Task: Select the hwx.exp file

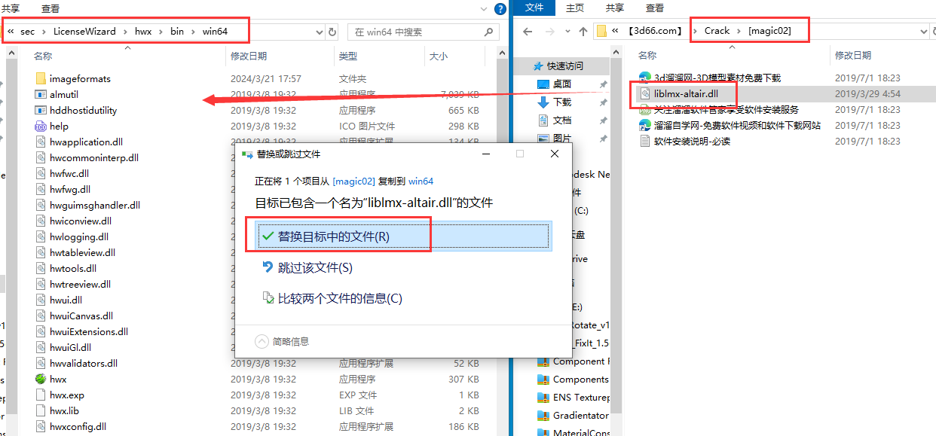Action: [67, 395]
